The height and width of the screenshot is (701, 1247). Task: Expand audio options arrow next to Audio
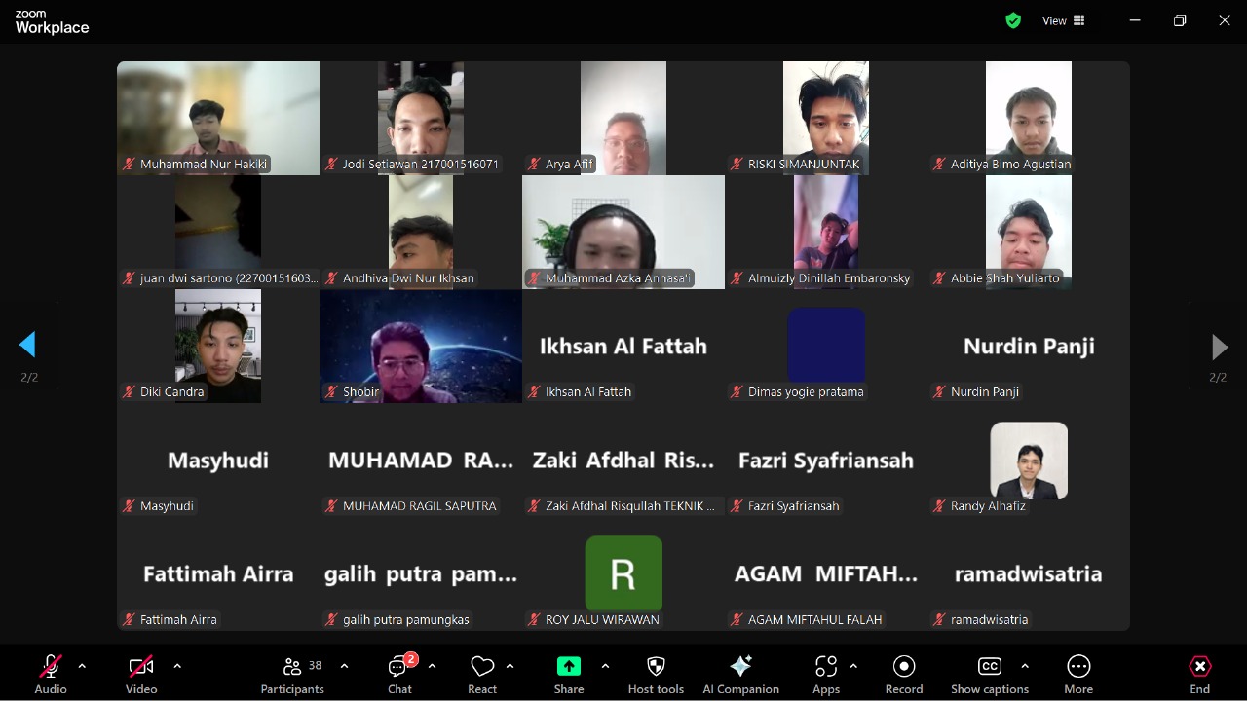point(82,666)
